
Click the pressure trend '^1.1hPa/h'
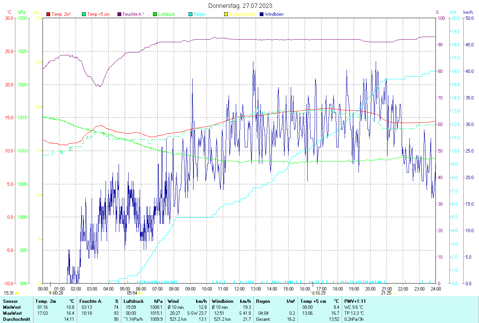click(134, 319)
